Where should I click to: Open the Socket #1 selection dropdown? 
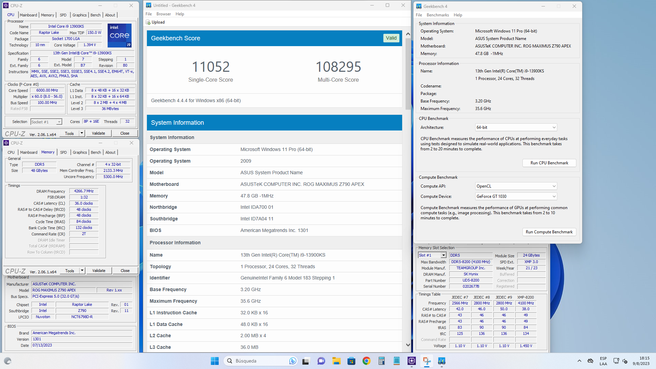(46, 122)
